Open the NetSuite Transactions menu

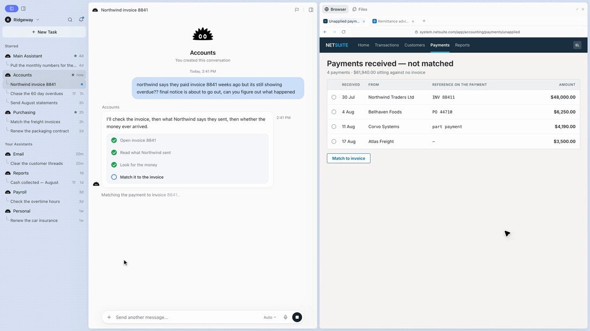(387, 45)
